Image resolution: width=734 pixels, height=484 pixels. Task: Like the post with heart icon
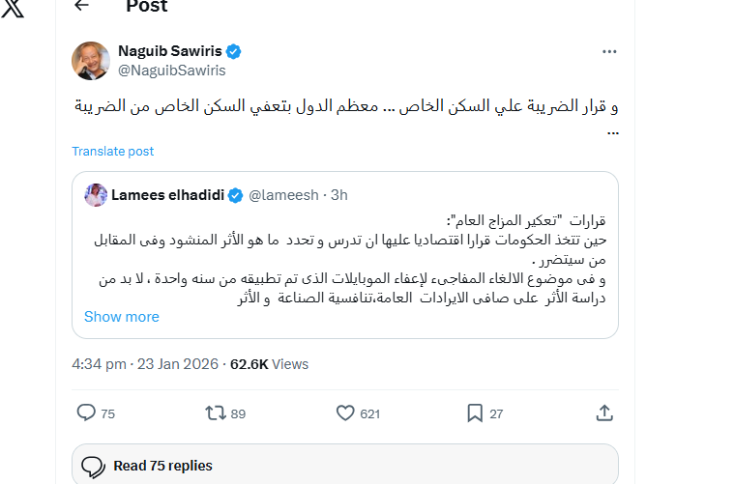click(345, 413)
